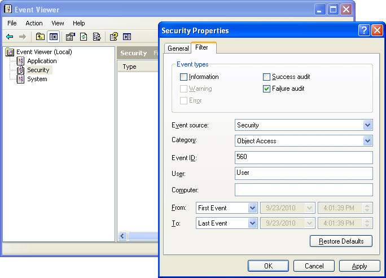
Task: Check the Success audit checkbox
Action: point(267,77)
